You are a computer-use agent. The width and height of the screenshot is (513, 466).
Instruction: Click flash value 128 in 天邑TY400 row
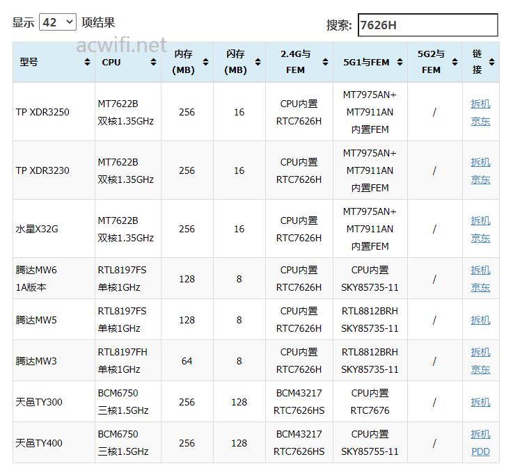click(x=239, y=443)
